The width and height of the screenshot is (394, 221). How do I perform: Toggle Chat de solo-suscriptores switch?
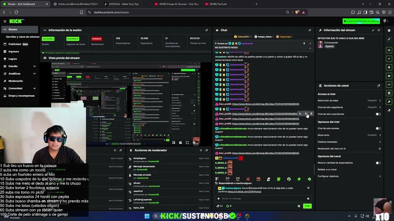pyautogui.click(x=378, y=114)
